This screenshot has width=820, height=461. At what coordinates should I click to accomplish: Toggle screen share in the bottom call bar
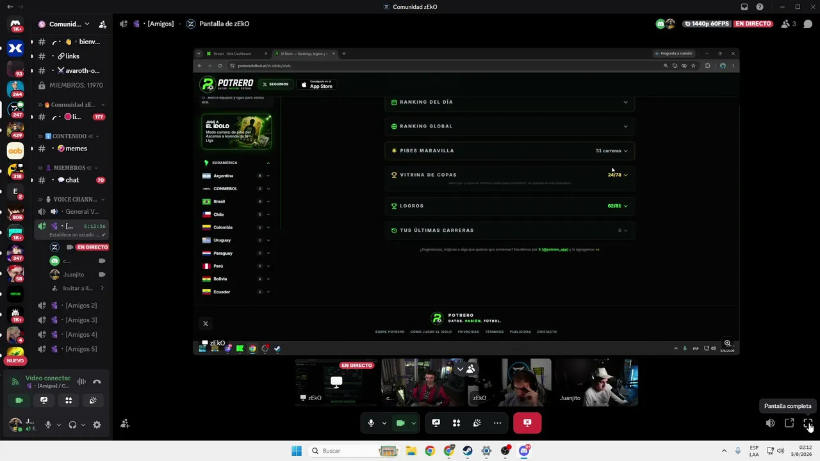[x=436, y=423]
